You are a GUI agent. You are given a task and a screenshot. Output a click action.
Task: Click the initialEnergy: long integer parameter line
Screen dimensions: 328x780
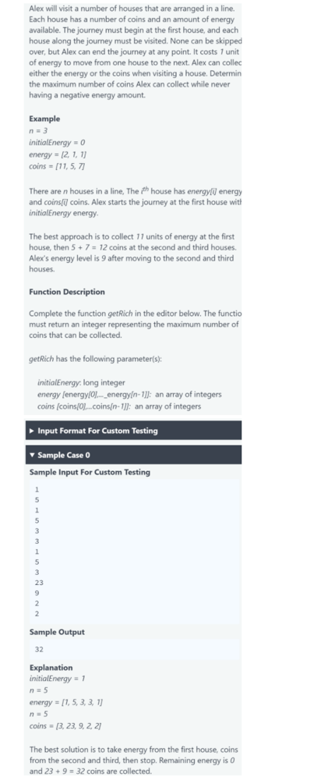pos(81,382)
